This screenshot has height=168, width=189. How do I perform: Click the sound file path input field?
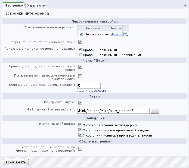click(113, 111)
